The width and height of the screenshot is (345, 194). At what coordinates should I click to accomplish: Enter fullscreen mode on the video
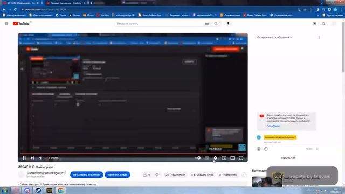pos(241,158)
